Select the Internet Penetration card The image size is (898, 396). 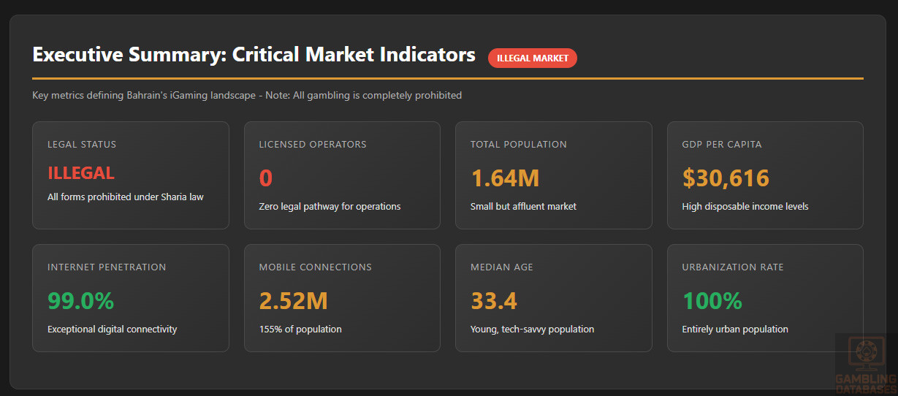131,298
